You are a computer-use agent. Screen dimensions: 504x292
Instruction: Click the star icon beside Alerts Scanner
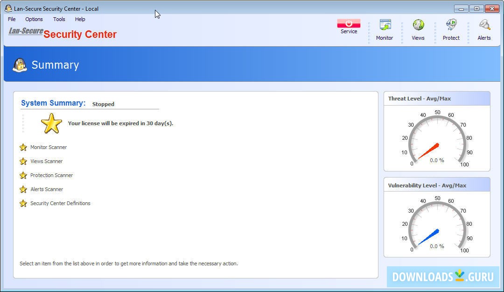point(23,189)
